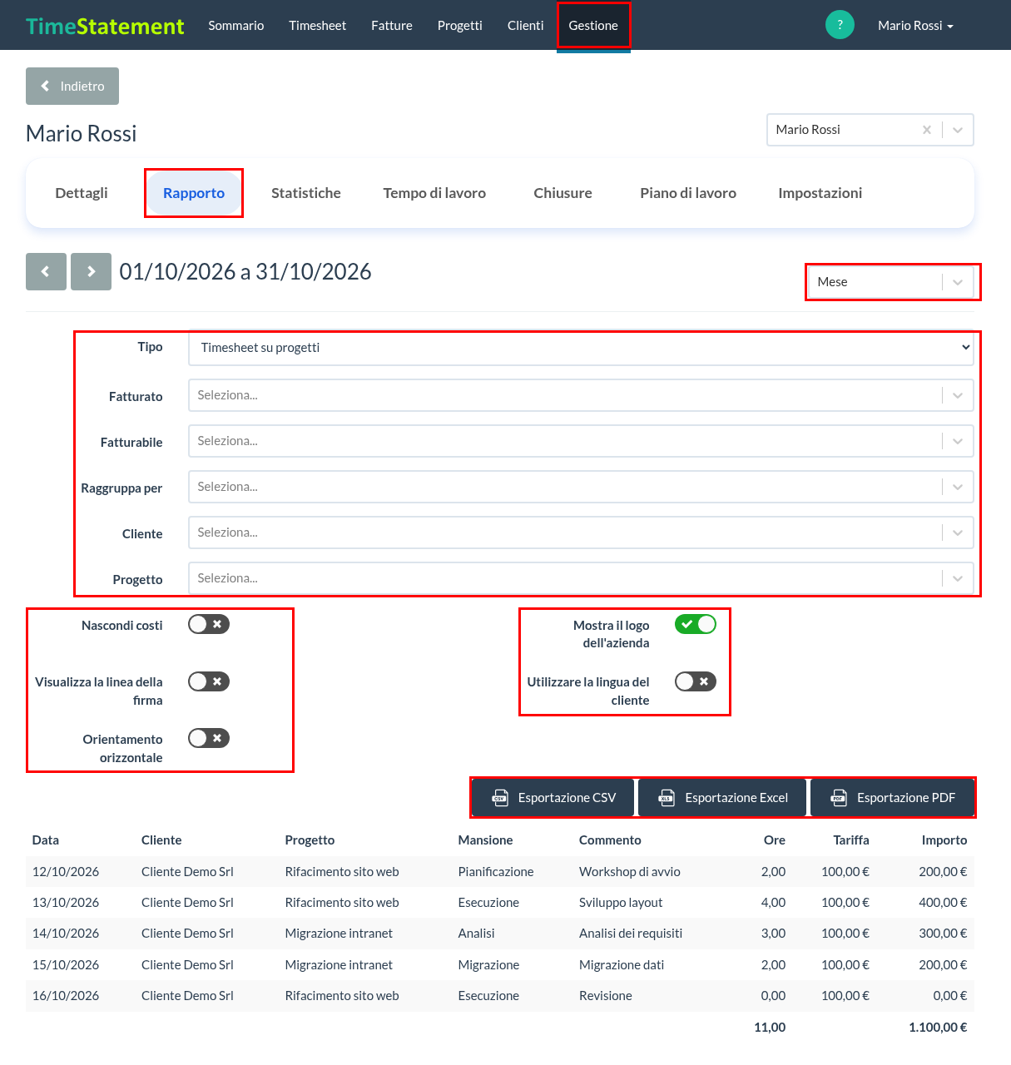
Task: Open Sommario in top navigation
Action: point(236,26)
